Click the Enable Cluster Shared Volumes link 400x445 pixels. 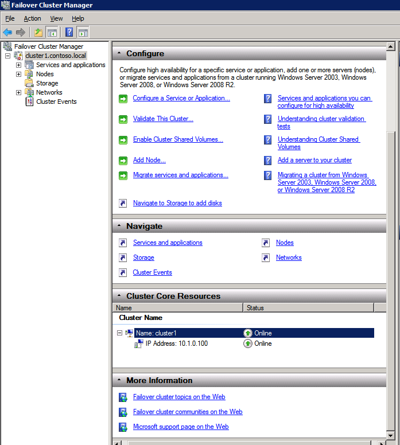click(178, 139)
